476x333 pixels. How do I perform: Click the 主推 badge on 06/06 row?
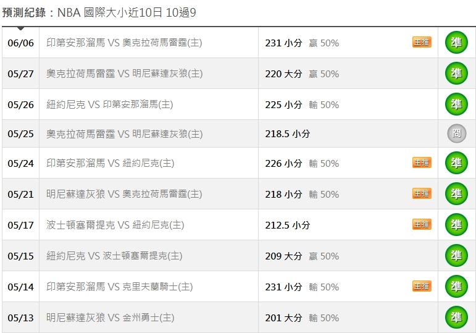(422, 42)
